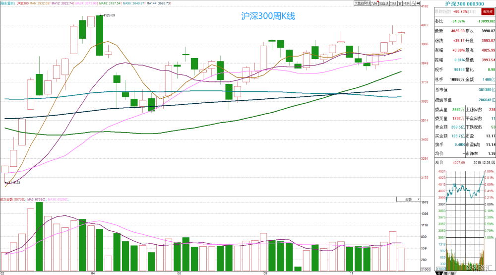The width and height of the screenshot is (496, 275).
Task: Click the volume MA5: 6768亿 label
Action: click(36, 200)
